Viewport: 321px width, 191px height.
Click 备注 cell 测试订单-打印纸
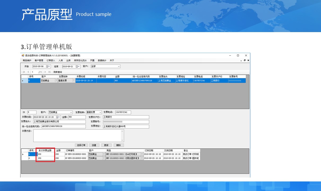tap(191, 154)
